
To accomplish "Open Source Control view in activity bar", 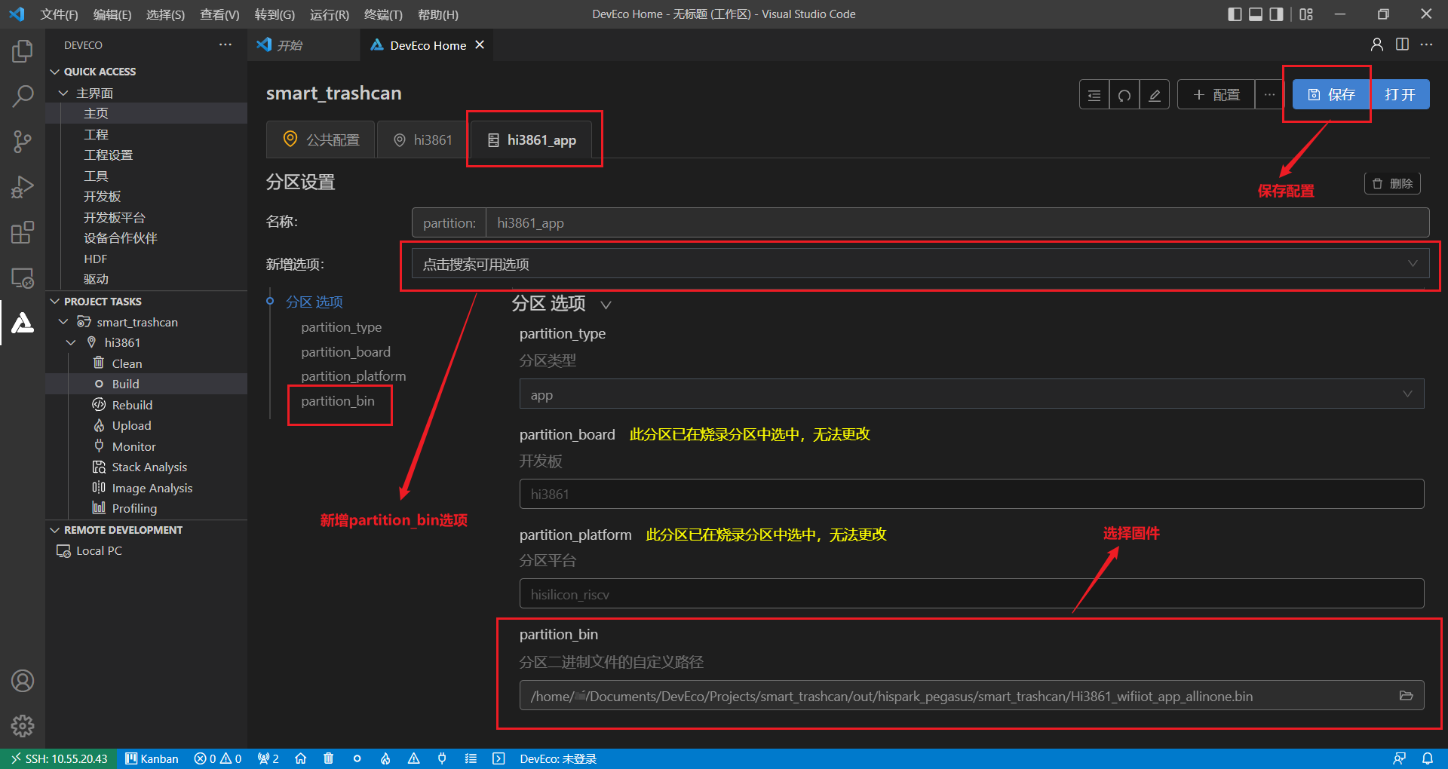I will (23, 141).
